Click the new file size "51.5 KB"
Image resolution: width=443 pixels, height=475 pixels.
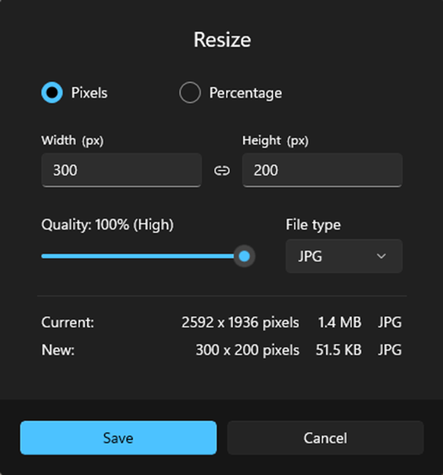click(338, 350)
